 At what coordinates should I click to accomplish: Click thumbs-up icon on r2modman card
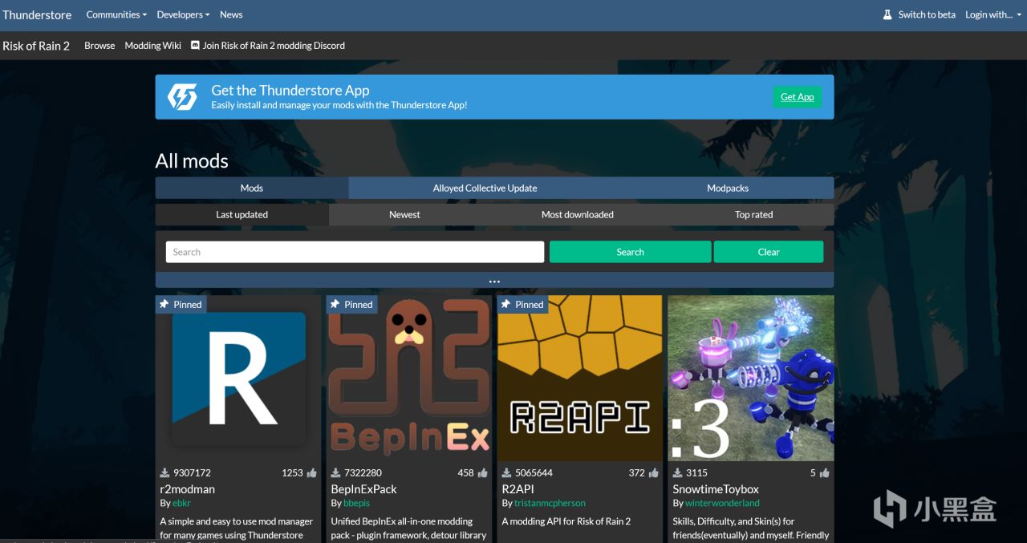311,473
